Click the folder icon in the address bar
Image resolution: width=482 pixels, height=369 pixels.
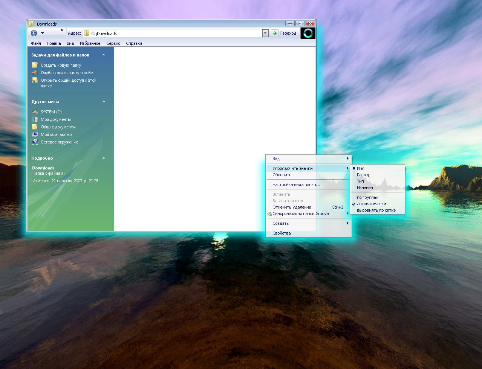(87, 33)
